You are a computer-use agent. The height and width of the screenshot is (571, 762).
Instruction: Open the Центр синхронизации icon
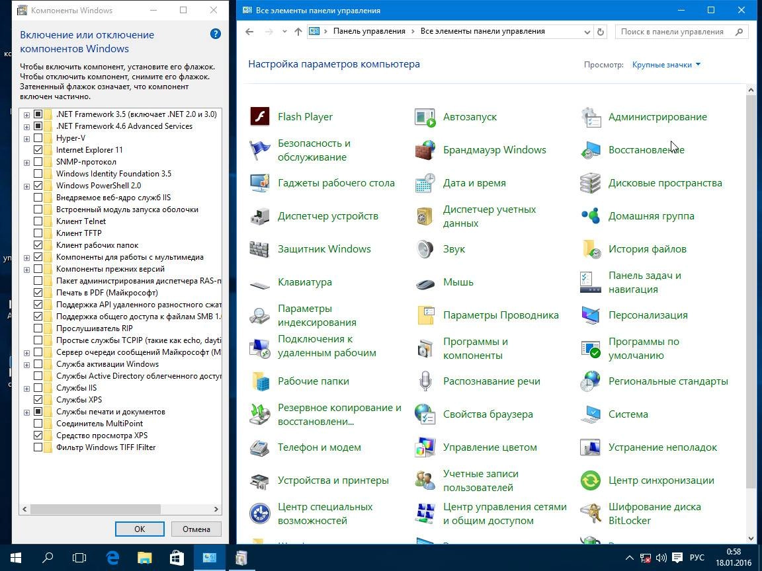pos(591,480)
